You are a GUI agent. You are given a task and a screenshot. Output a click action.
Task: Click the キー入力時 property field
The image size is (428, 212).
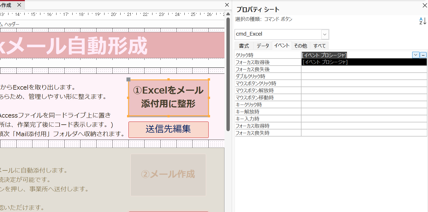(364, 119)
